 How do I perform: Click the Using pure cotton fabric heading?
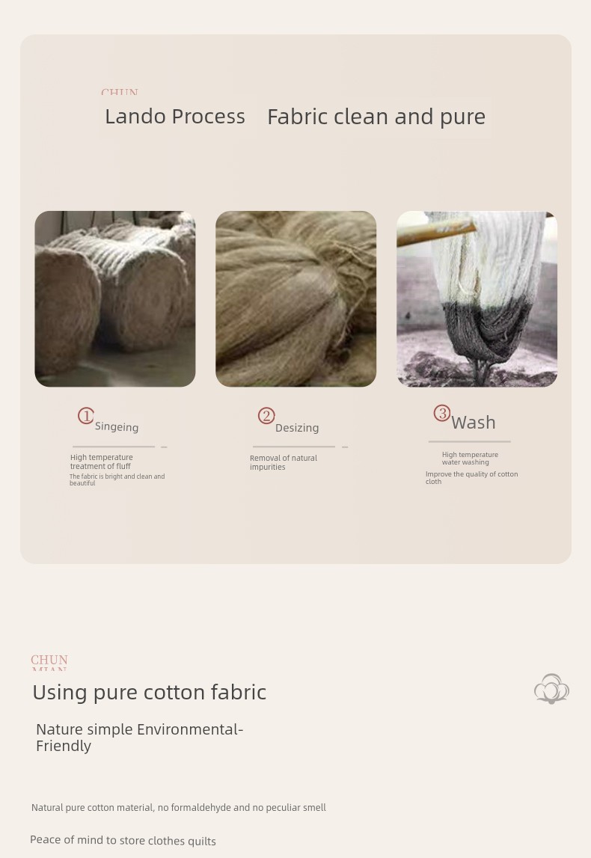point(150,692)
